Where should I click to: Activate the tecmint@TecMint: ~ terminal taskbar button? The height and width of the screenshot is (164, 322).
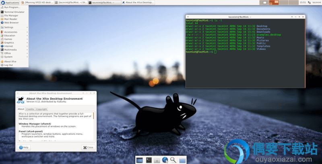click(105, 2)
